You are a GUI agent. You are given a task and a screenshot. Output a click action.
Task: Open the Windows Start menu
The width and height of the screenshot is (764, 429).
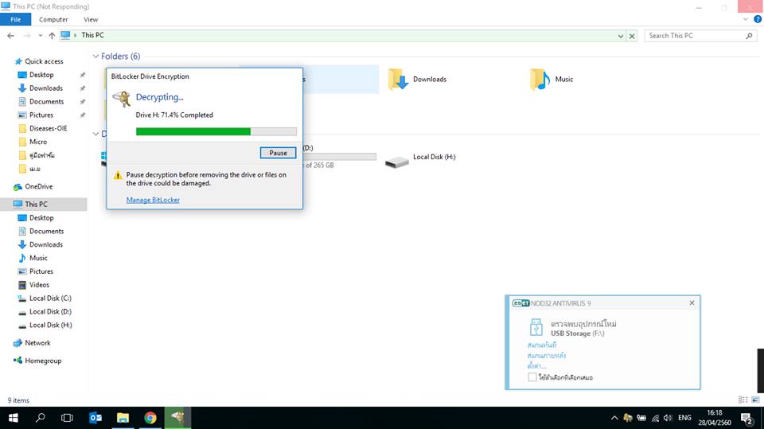tap(14, 418)
